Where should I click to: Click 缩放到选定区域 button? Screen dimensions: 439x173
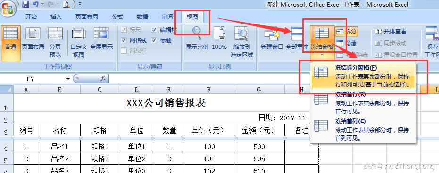[x=242, y=42]
